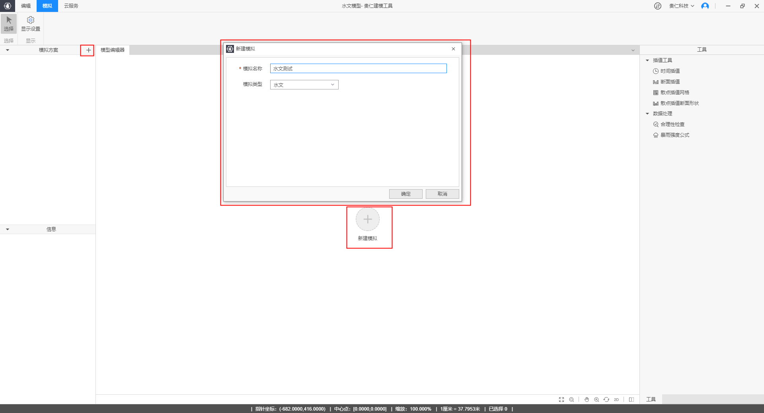This screenshot has width=764, height=413.
Task: Open the 模拟类型 dropdown
Action: click(x=304, y=85)
